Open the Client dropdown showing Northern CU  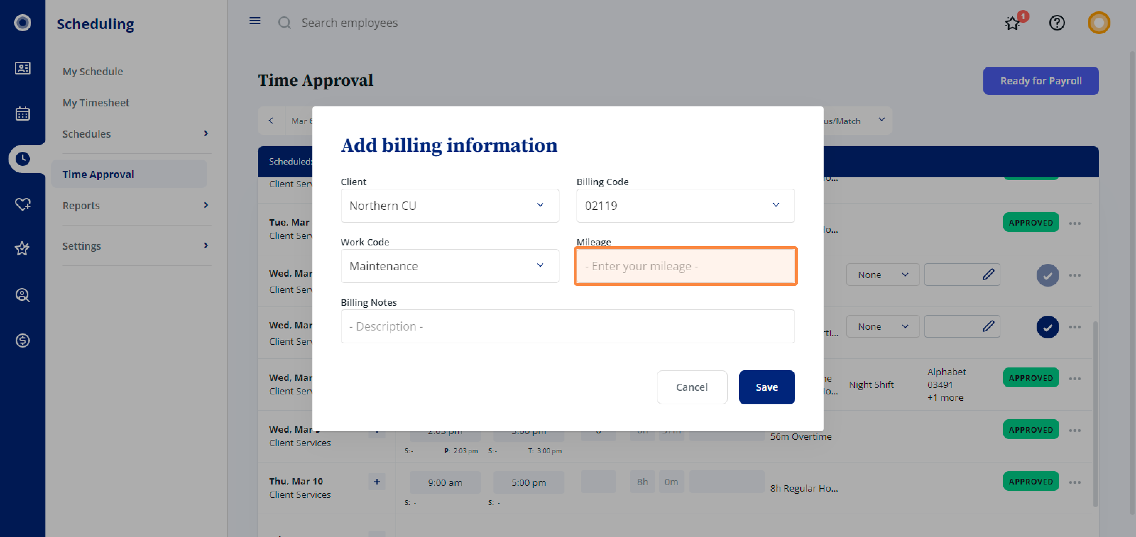[x=450, y=206]
